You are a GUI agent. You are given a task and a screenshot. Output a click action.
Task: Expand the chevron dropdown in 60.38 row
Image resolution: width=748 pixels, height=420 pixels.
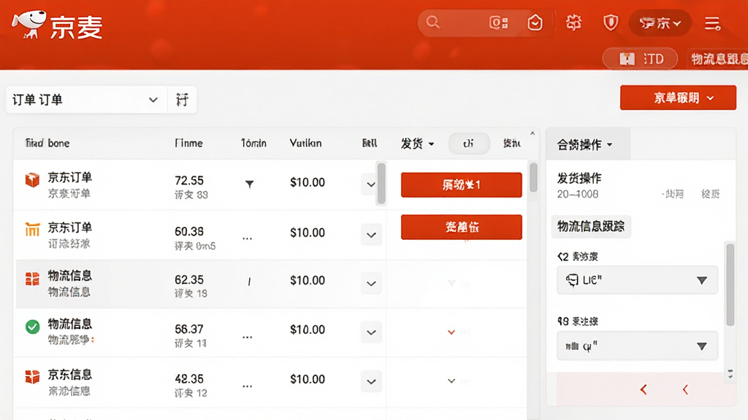point(371,235)
